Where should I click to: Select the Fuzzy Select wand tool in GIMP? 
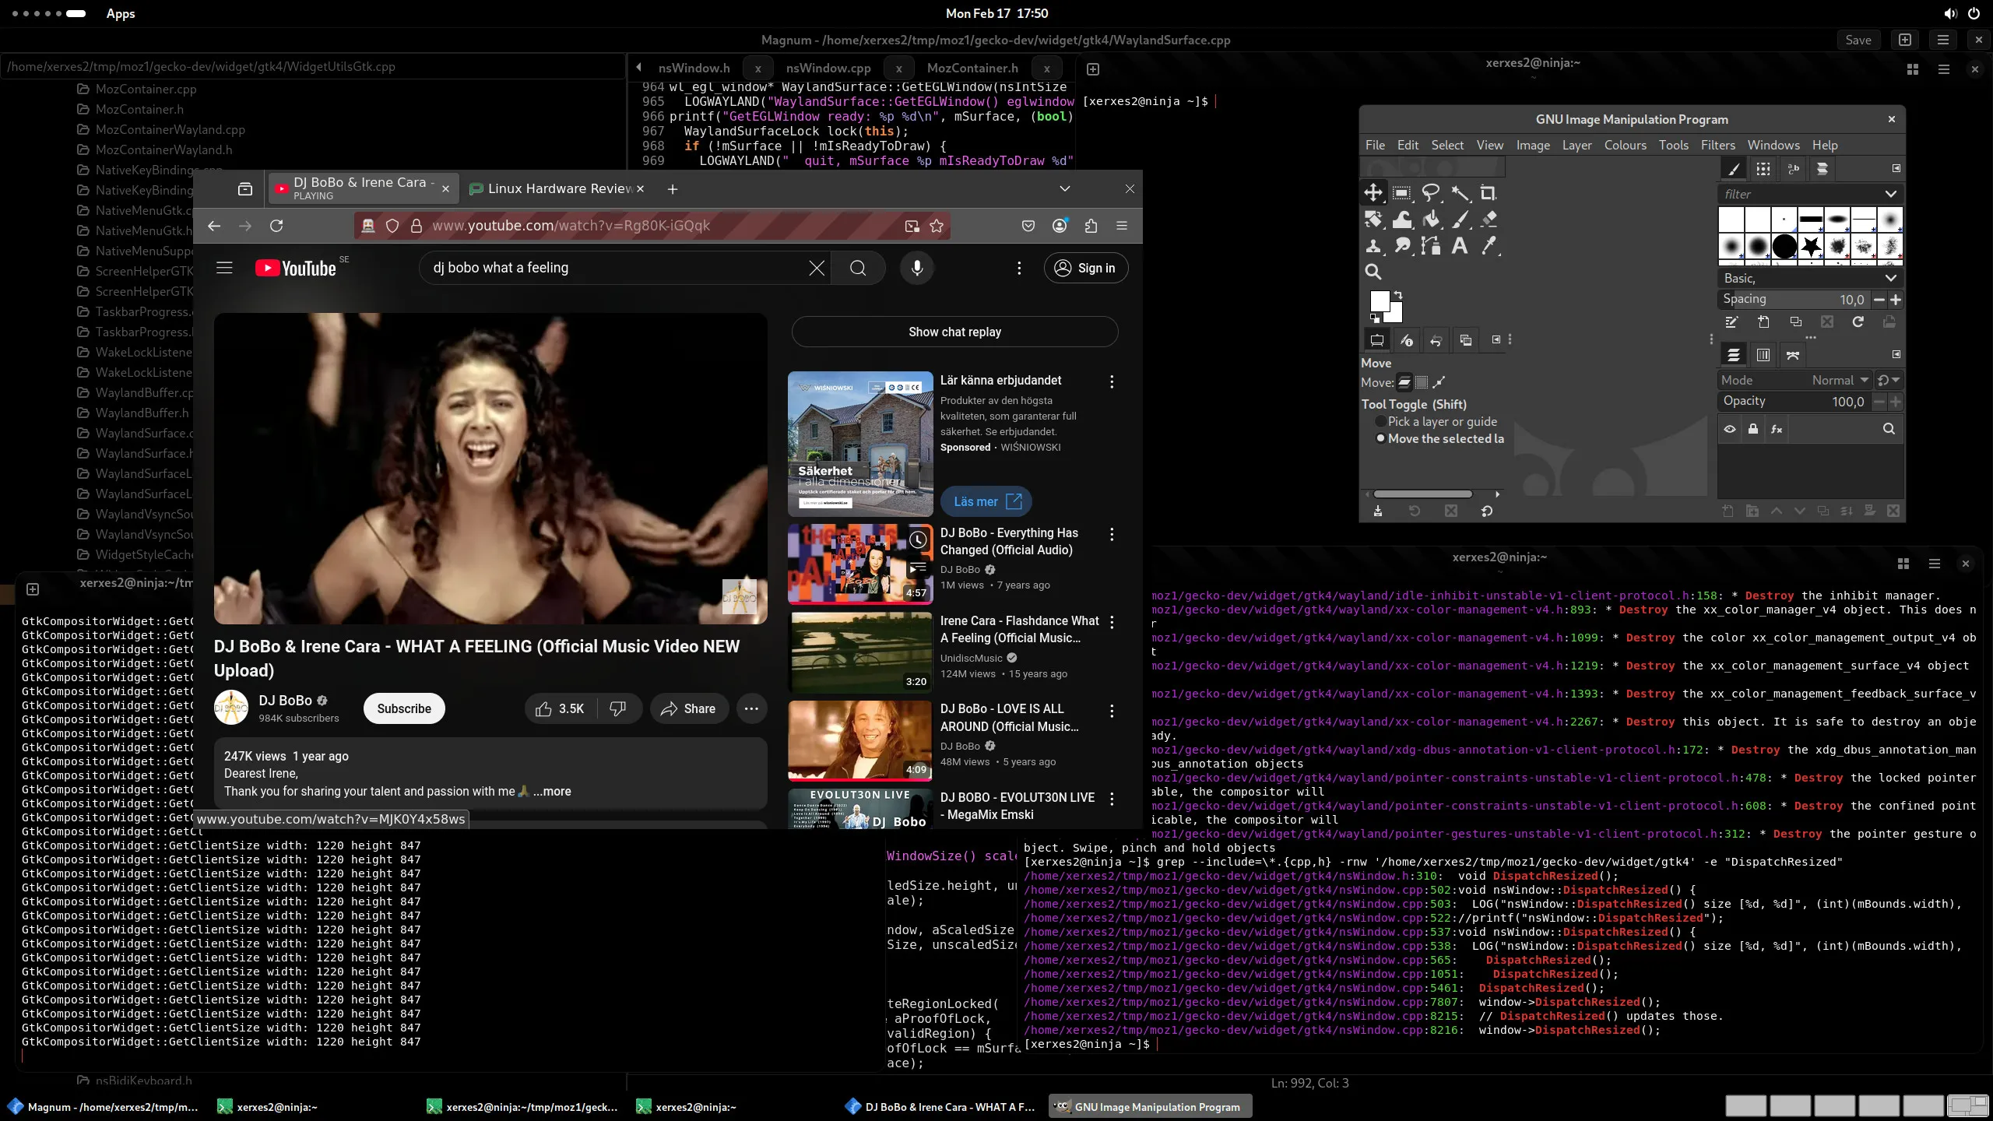[1460, 192]
